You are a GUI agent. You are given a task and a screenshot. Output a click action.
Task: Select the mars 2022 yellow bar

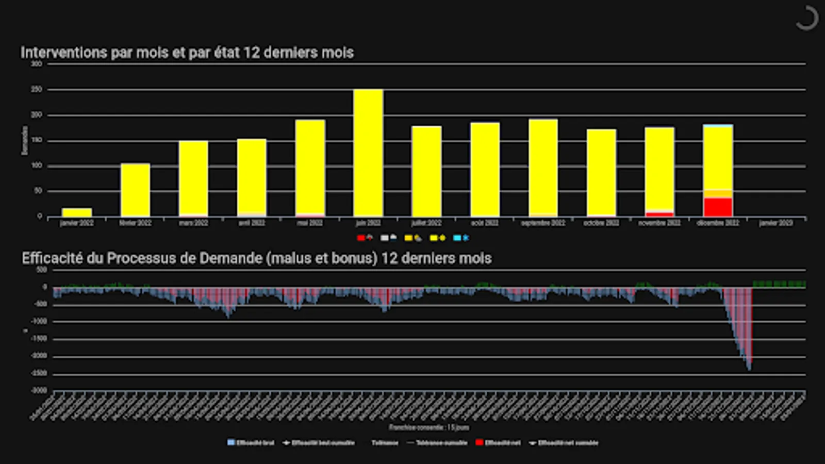[193, 178]
